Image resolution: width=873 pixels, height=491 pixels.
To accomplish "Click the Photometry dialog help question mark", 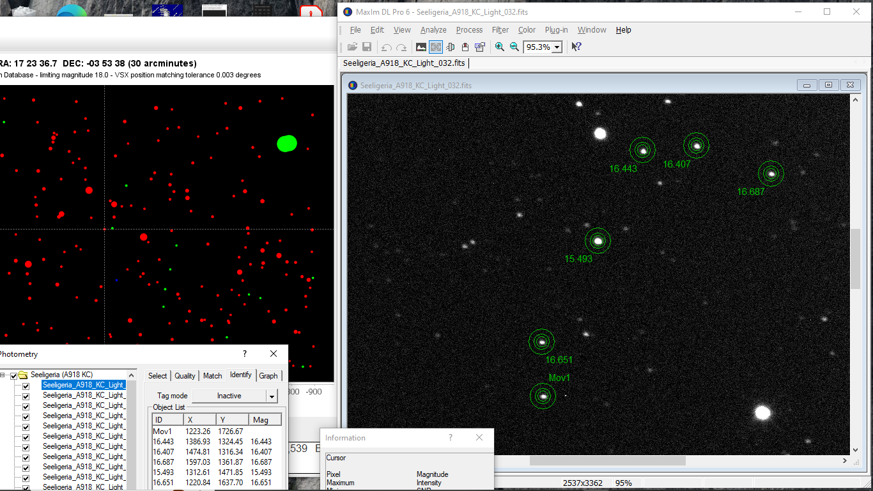I will (x=244, y=354).
